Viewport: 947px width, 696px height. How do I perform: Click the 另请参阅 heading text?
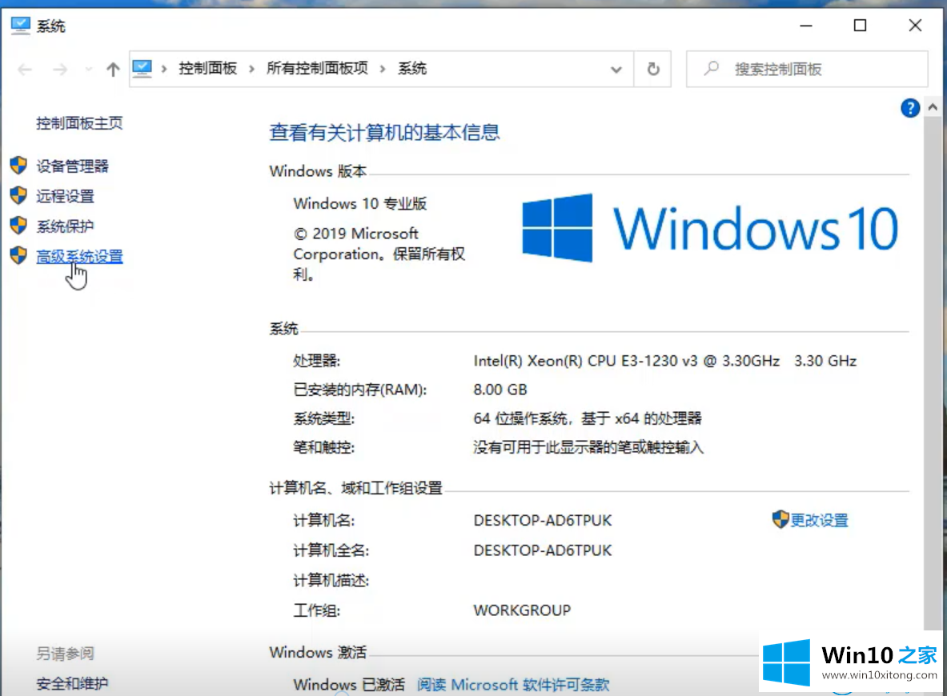(x=65, y=653)
